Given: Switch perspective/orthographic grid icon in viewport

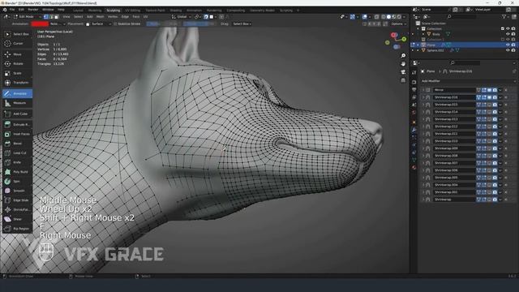Looking at the screenshot, I should (403, 80).
